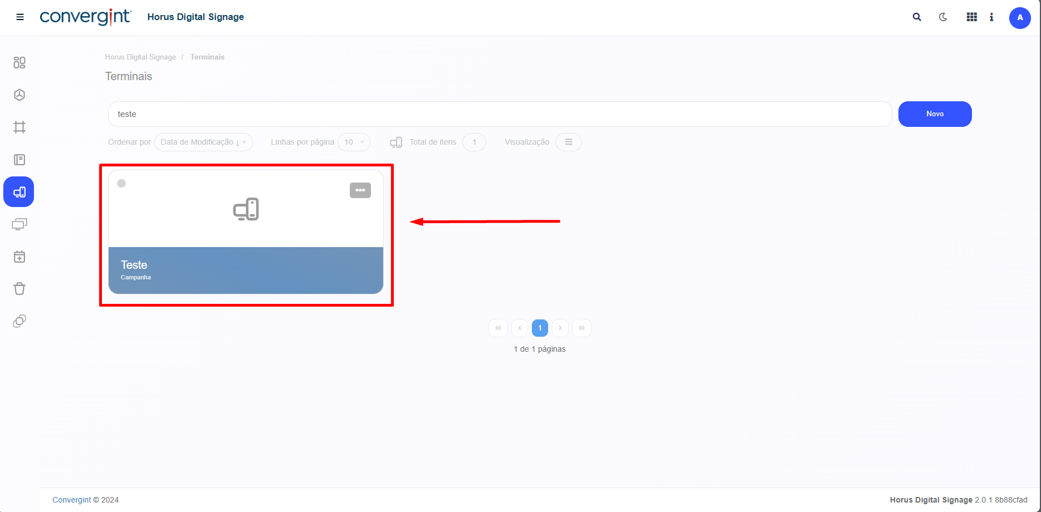1041x512 pixels.
Task: Click the Convergint © 2024 footer link
Action: coord(85,500)
